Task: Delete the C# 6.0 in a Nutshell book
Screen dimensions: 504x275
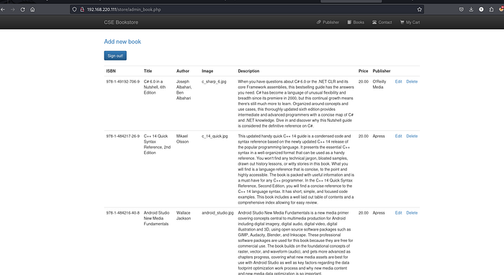Action: coord(412,81)
